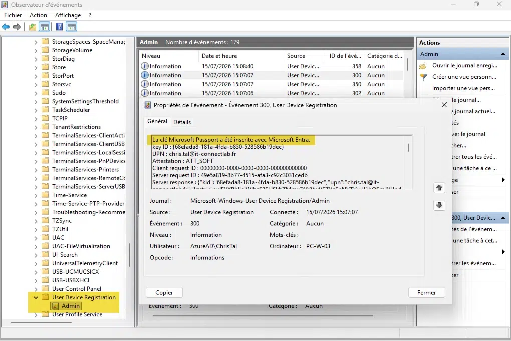Select the Admin log under User Device Registration
The height and width of the screenshot is (341, 511).
[x=71, y=306]
